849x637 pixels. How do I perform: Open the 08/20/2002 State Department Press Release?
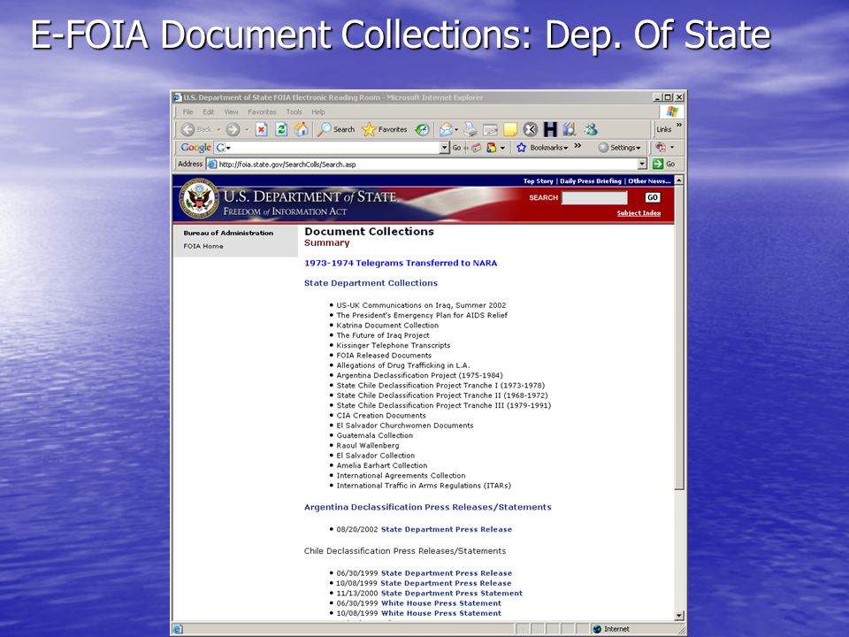[x=446, y=529]
